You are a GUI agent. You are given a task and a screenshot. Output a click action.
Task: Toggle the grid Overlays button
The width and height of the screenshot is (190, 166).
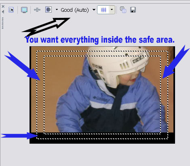tap(103, 10)
